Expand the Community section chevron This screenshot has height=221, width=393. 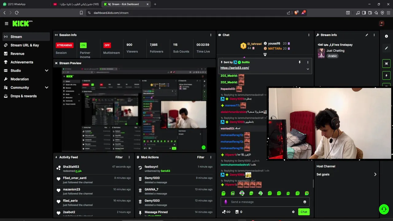47,87
